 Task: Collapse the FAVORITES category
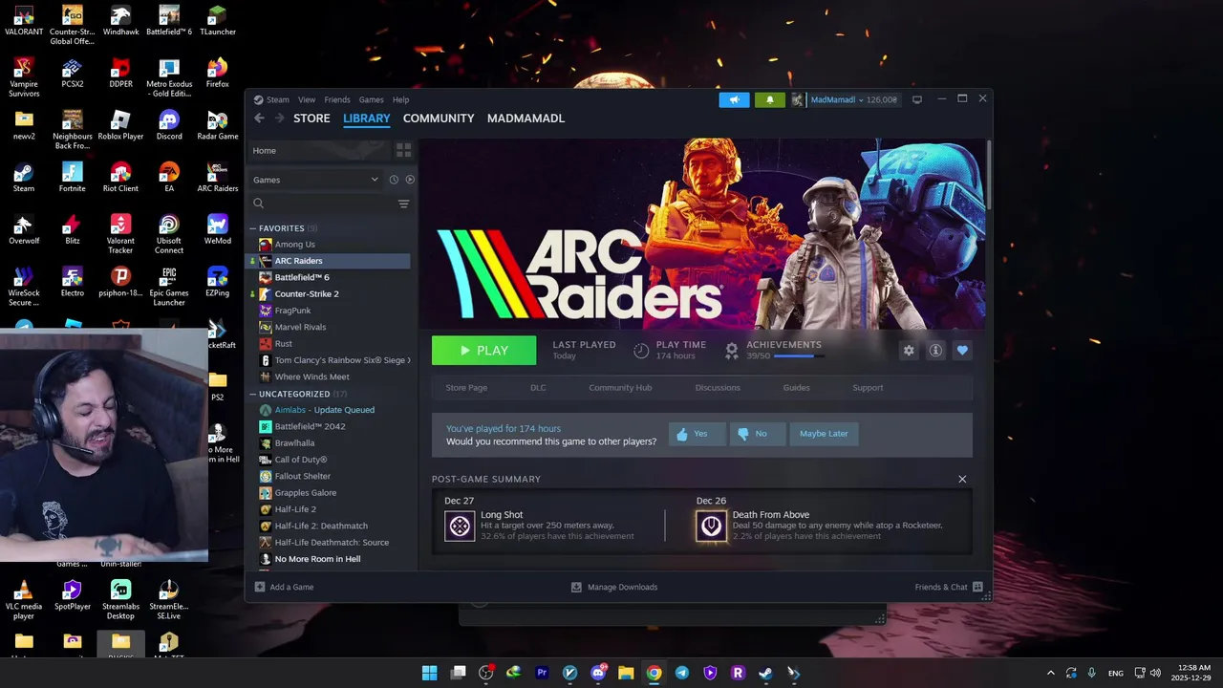[253, 228]
